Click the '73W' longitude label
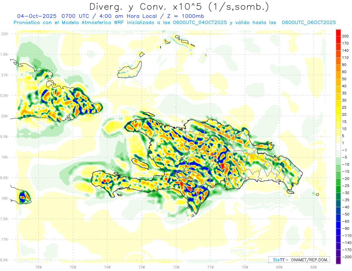The image size is (352, 271). pyautogui.click(x=141, y=267)
